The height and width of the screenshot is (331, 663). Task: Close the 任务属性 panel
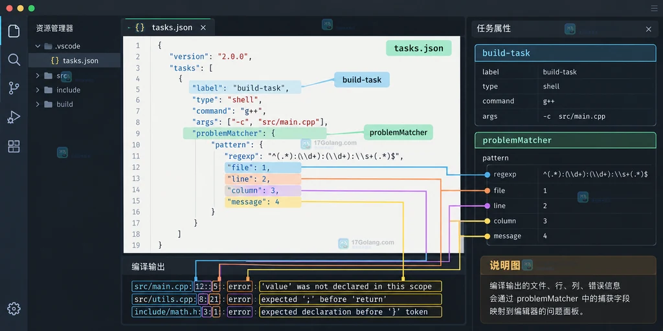[x=649, y=28]
